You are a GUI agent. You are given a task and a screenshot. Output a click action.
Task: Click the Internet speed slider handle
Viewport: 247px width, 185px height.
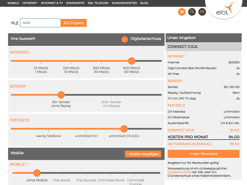[132, 61]
